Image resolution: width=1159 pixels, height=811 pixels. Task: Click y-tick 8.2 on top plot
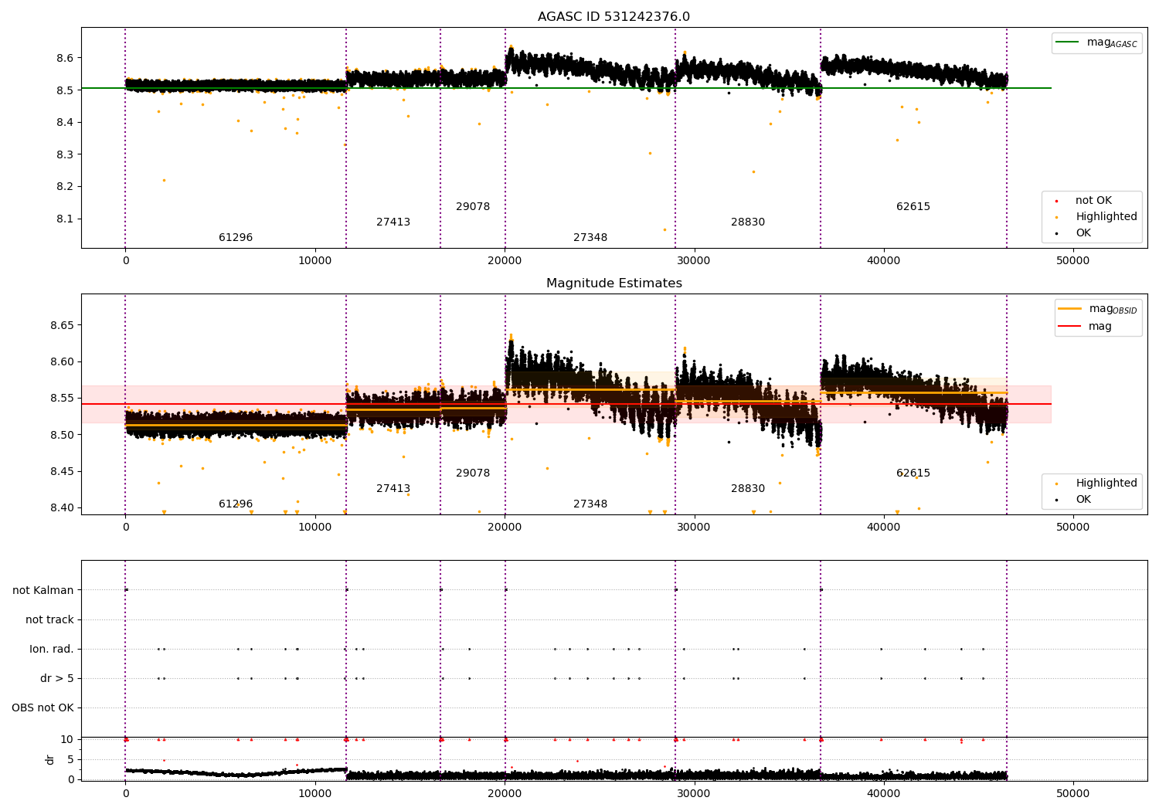pyautogui.click(x=65, y=187)
